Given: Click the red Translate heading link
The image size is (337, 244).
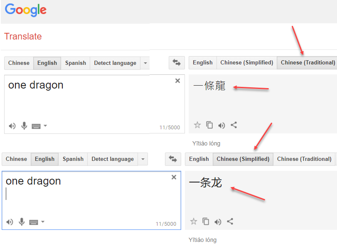Looking at the screenshot, I should point(23,37).
